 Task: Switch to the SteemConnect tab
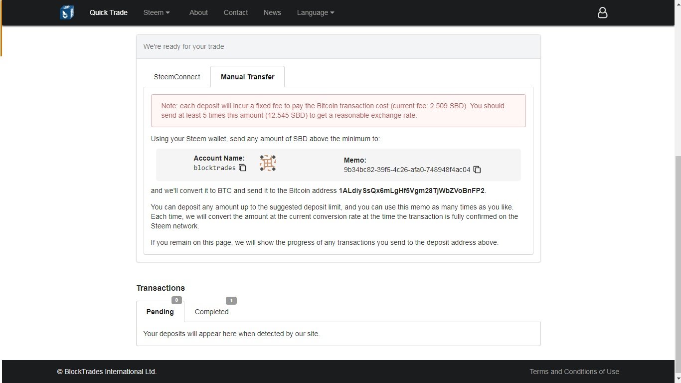pyautogui.click(x=177, y=77)
